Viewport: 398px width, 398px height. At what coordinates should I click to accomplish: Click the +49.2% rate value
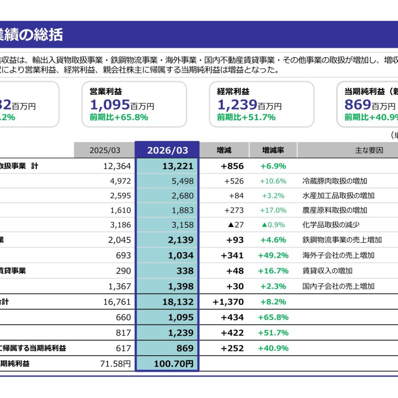tap(273, 255)
